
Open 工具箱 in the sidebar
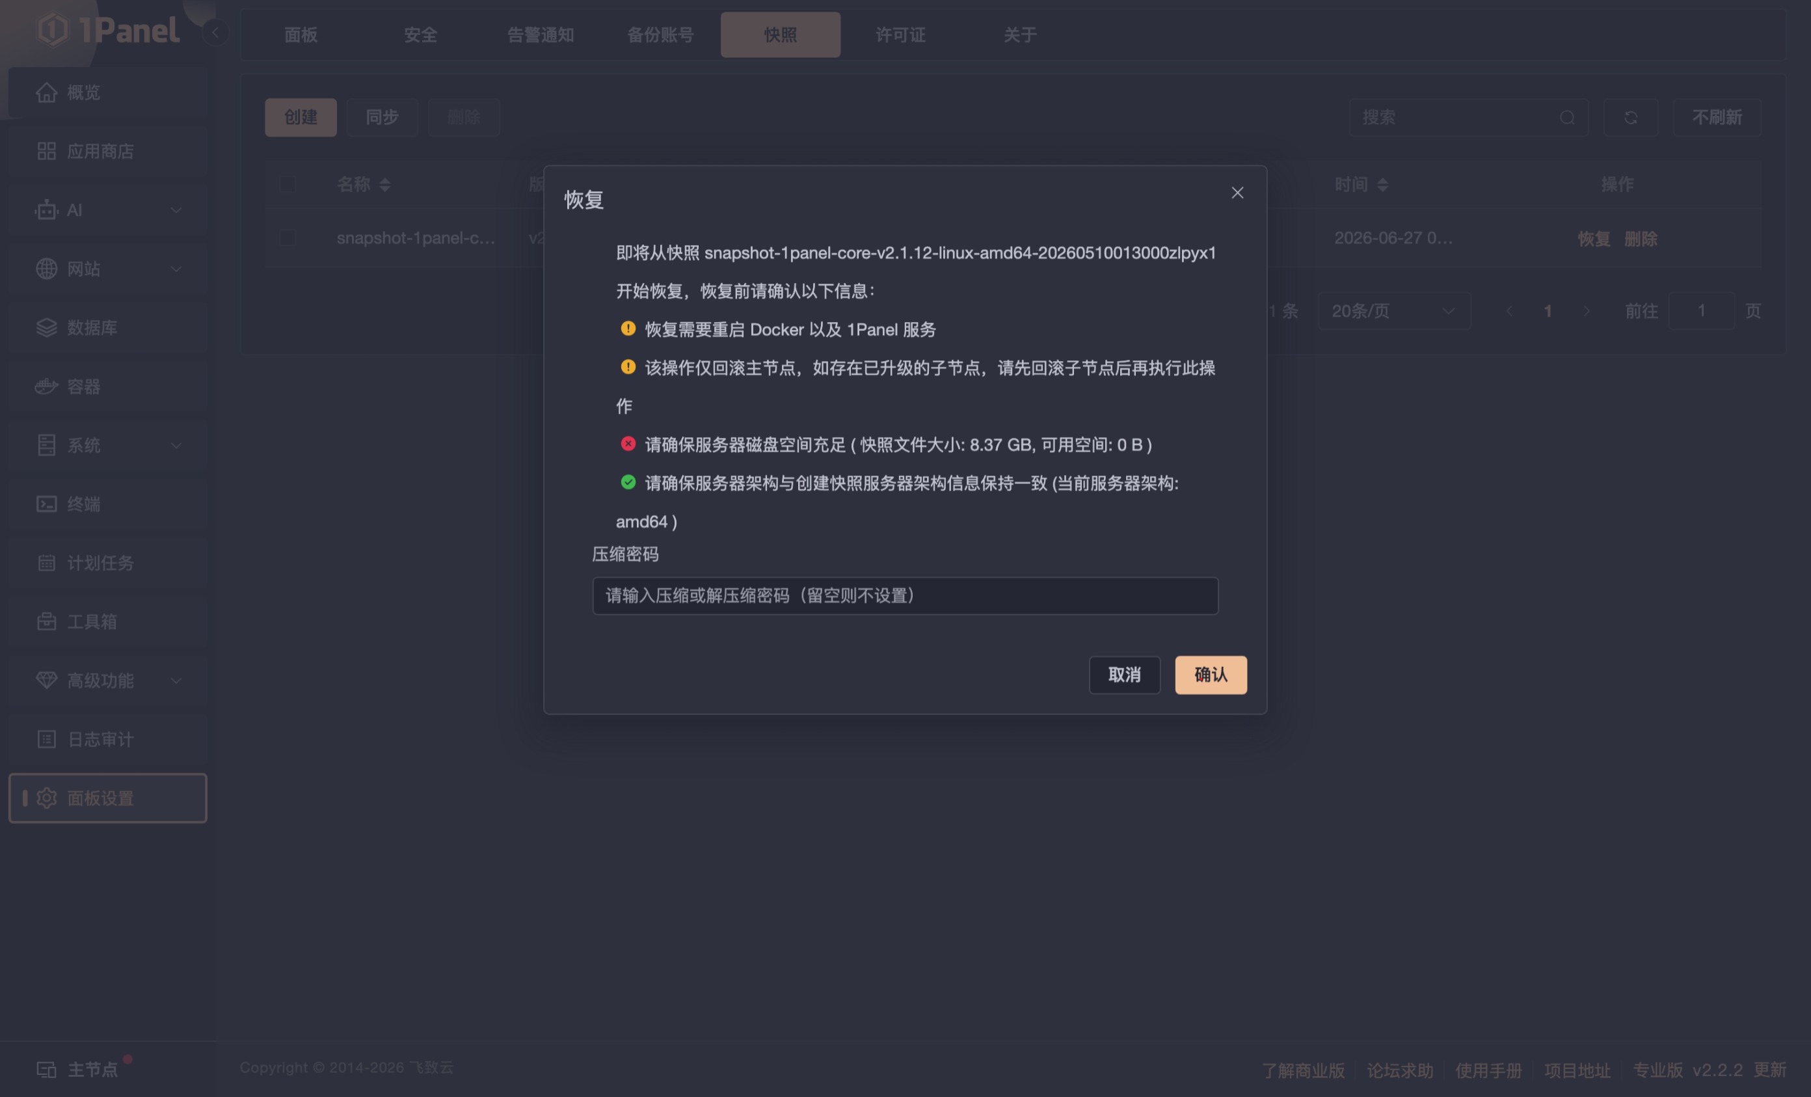[x=107, y=622]
